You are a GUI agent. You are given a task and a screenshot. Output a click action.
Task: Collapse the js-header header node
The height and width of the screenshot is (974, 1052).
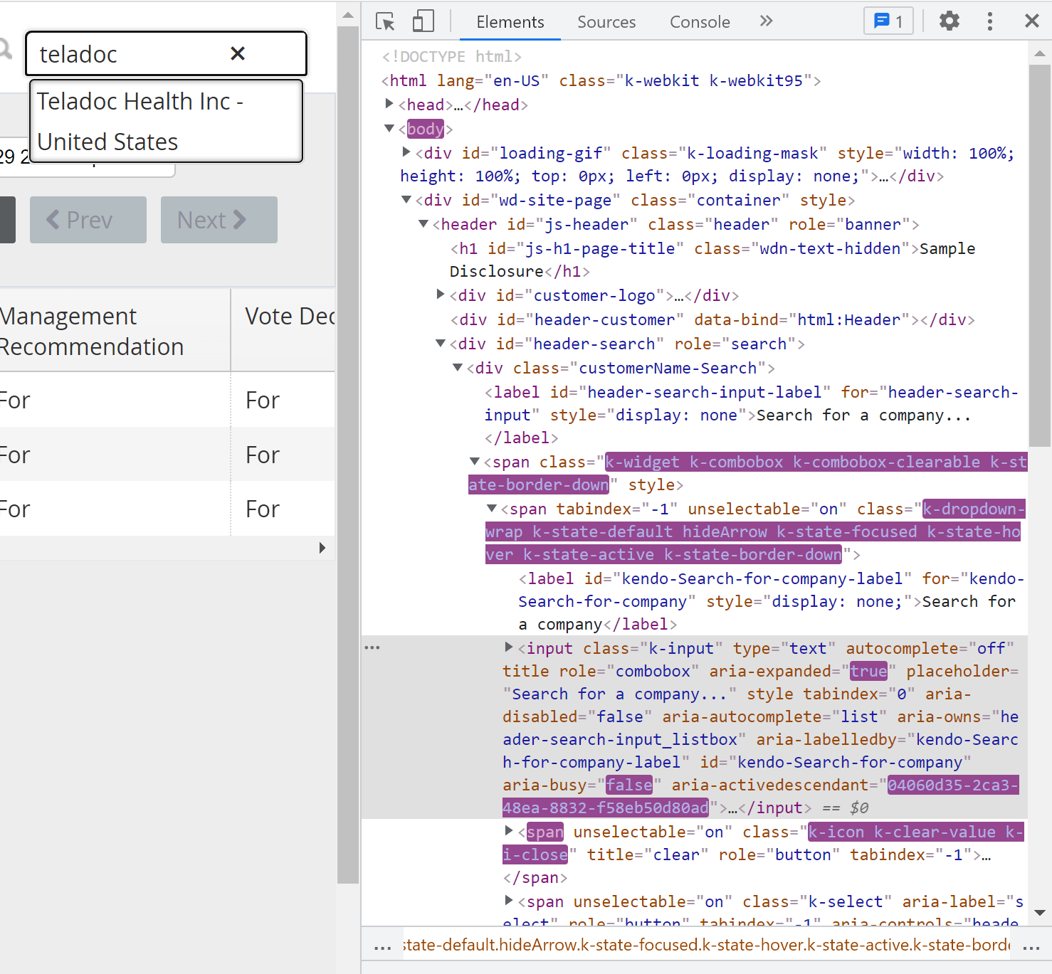coord(423,224)
